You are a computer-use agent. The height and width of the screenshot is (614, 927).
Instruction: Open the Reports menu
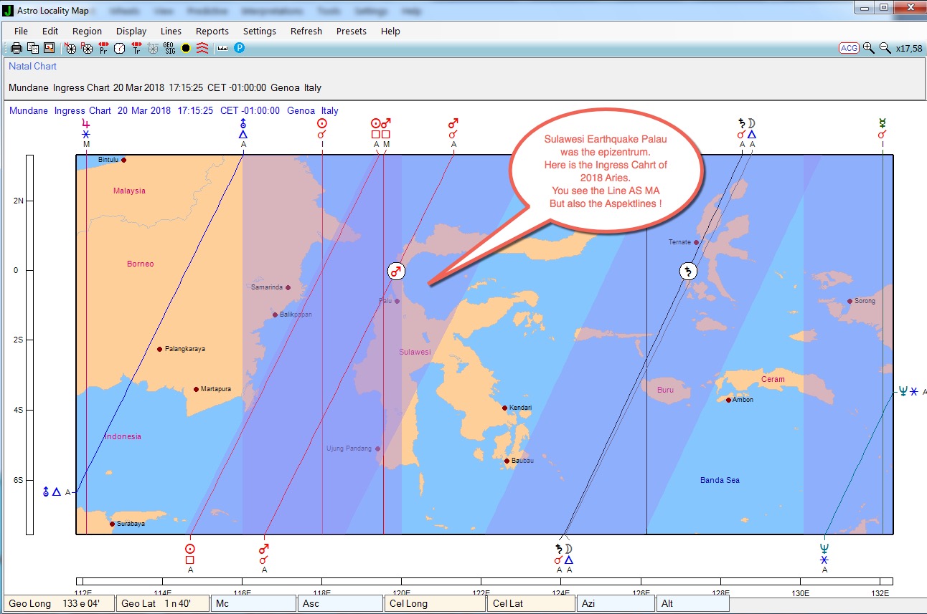(212, 31)
